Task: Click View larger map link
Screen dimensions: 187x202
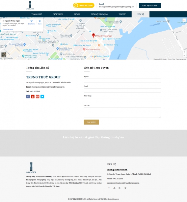Action: [8, 29]
